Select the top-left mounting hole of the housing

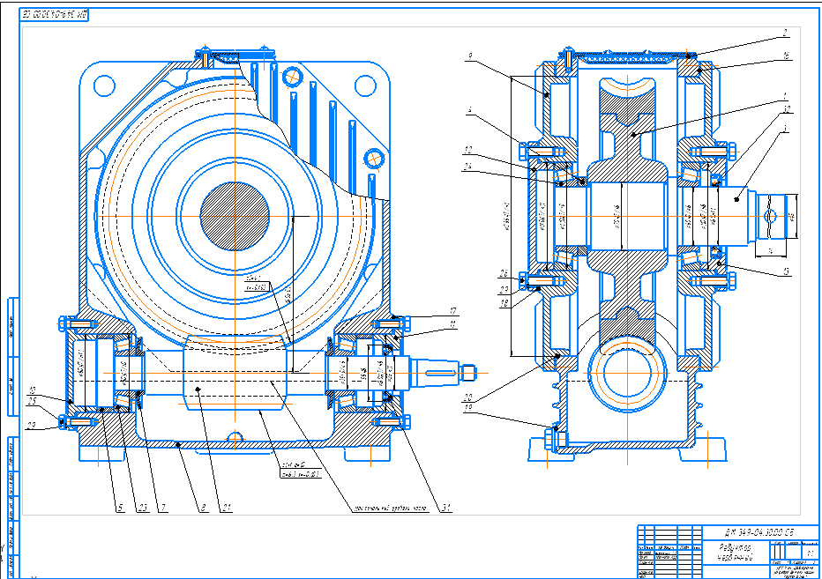[x=105, y=85]
